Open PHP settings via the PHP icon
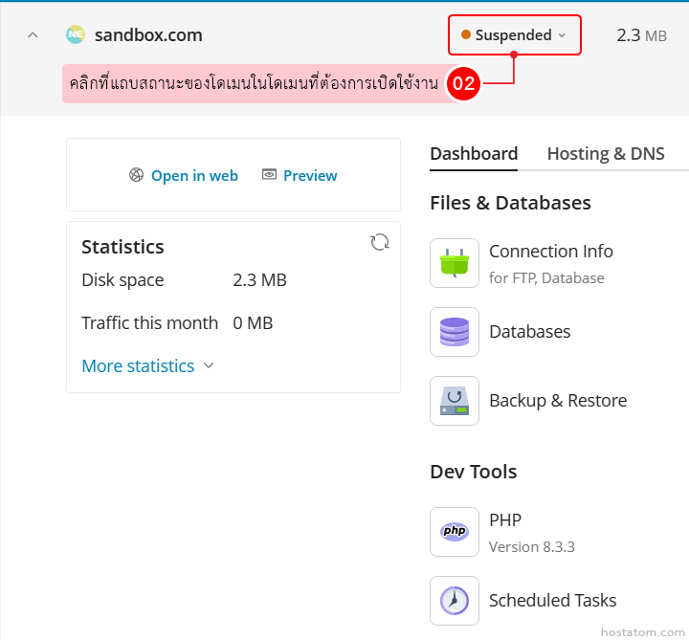Image resolution: width=689 pixels, height=640 pixels. (455, 532)
